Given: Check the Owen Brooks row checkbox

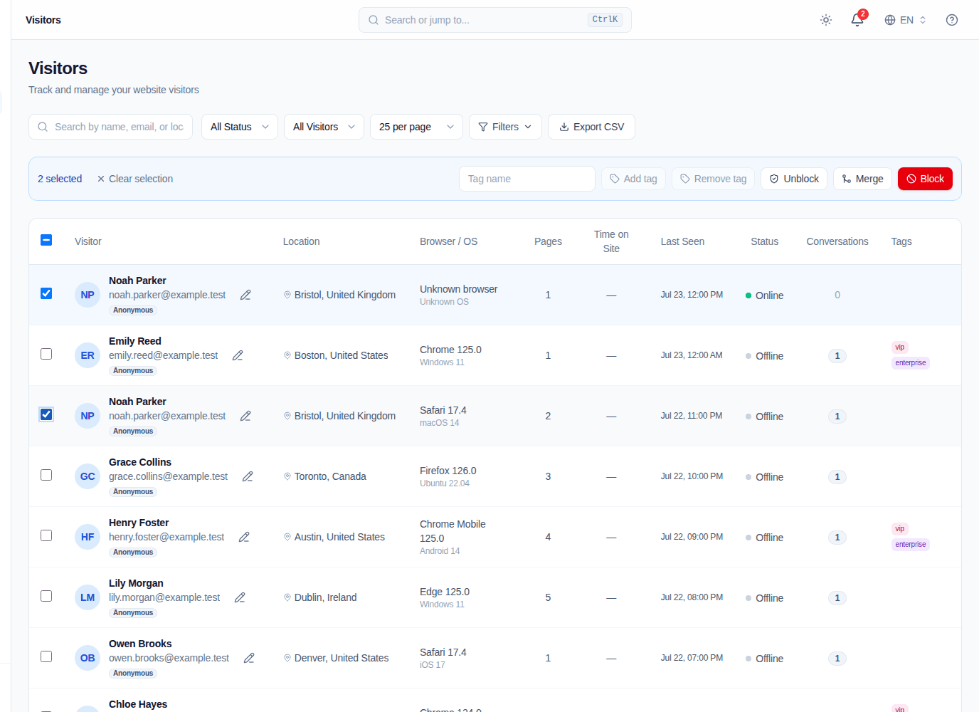Looking at the screenshot, I should [46, 656].
